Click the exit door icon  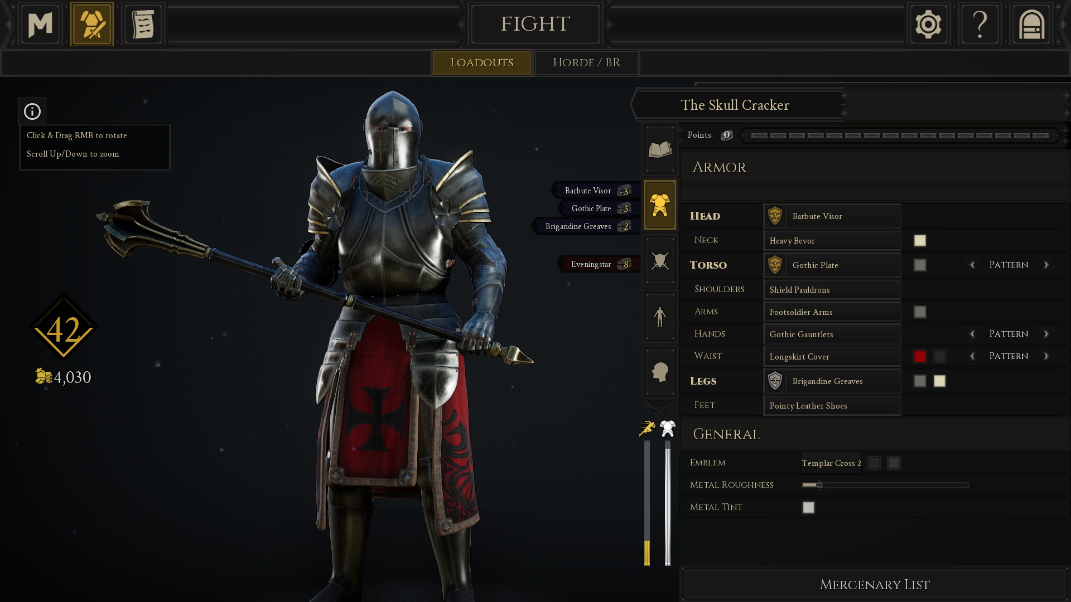[x=1031, y=24]
